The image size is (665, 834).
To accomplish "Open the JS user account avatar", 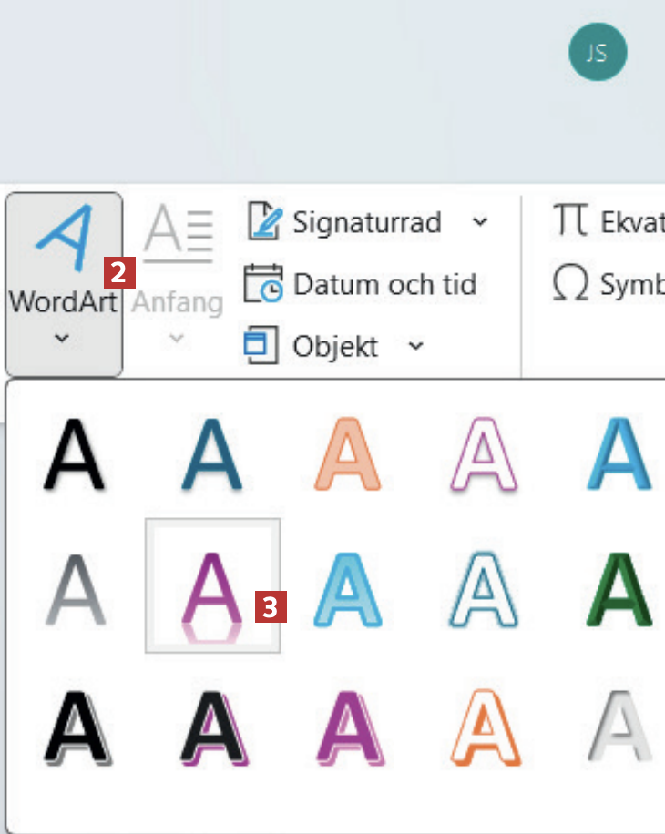I will [x=598, y=52].
